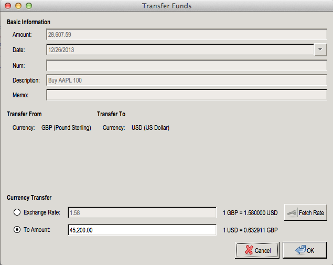
Task: Click the Transfer Funds title bar
Action: coord(167,6)
